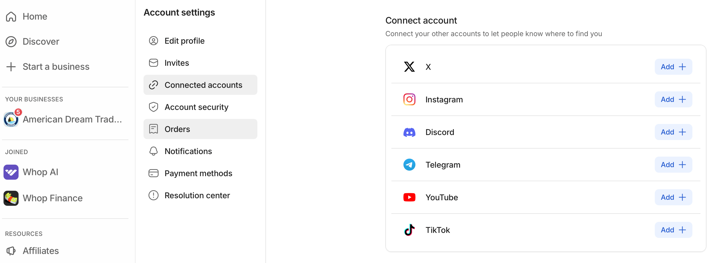Click the Resolution center alert icon
Screen dimensions: 717x263
pyautogui.click(x=153, y=195)
